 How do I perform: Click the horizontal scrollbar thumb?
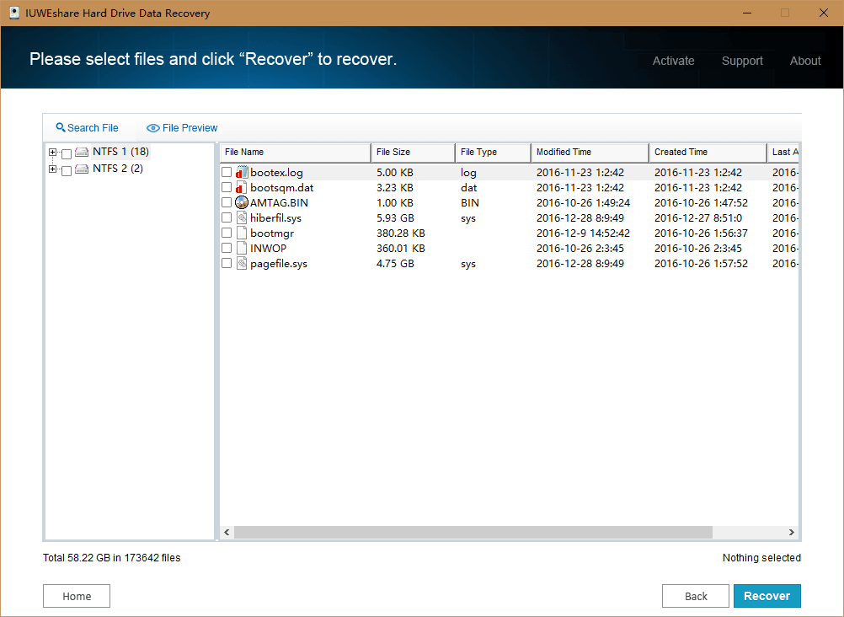tap(473, 533)
